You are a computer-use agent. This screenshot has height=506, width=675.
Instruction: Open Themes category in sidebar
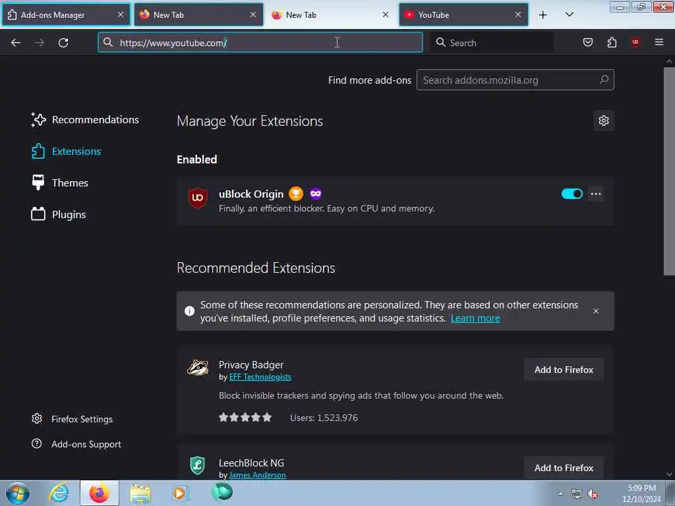click(x=60, y=183)
